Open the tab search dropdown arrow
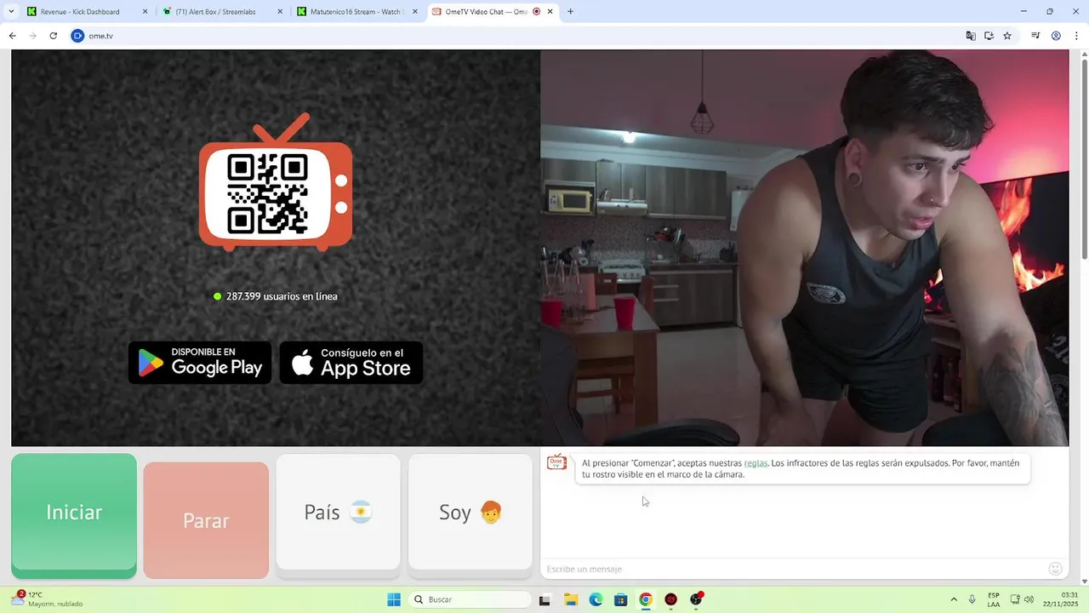Image resolution: width=1089 pixels, height=613 pixels. (11, 12)
